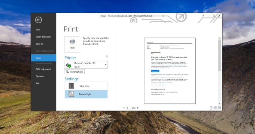Click the print preview page thumbnail
255x134 pixels.
coord(170,71)
